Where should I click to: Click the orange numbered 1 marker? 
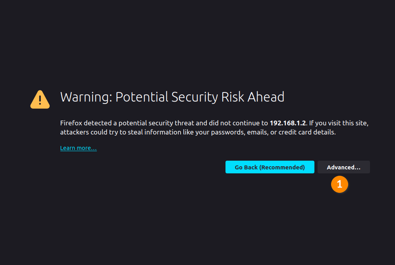[339, 184]
